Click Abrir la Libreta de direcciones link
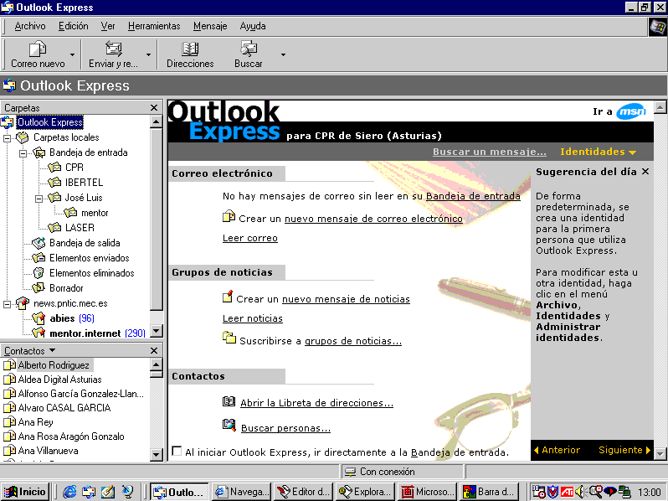 [x=316, y=403]
